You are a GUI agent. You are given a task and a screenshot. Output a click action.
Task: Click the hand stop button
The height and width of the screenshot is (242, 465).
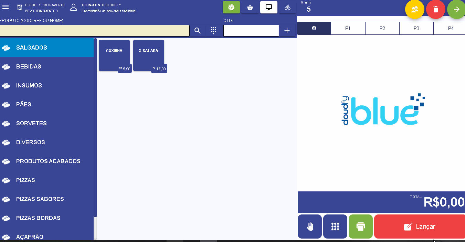tap(310, 227)
